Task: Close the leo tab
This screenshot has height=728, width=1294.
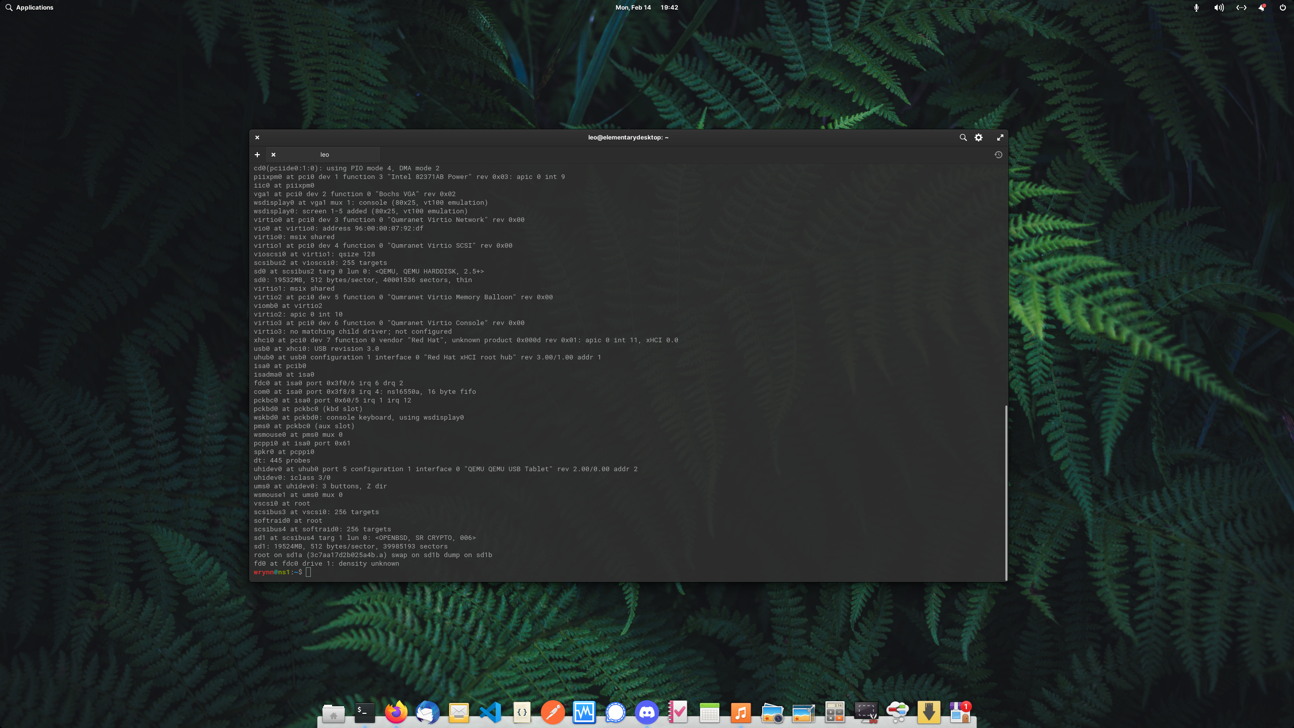Action: (273, 155)
